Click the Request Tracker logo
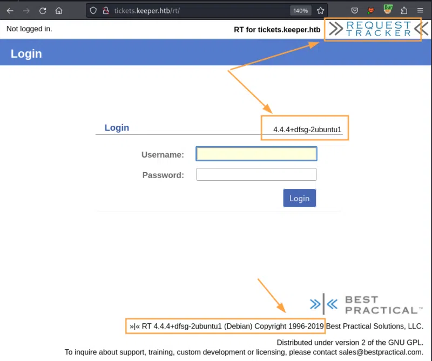The height and width of the screenshot is (361, 432). click(379, 29)
